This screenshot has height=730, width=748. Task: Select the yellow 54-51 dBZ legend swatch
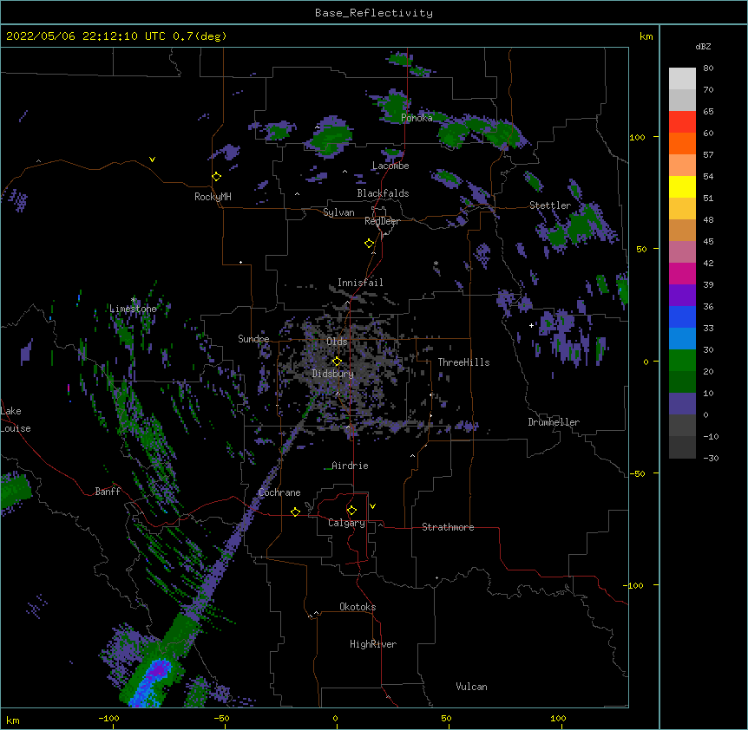coord(682,186)
